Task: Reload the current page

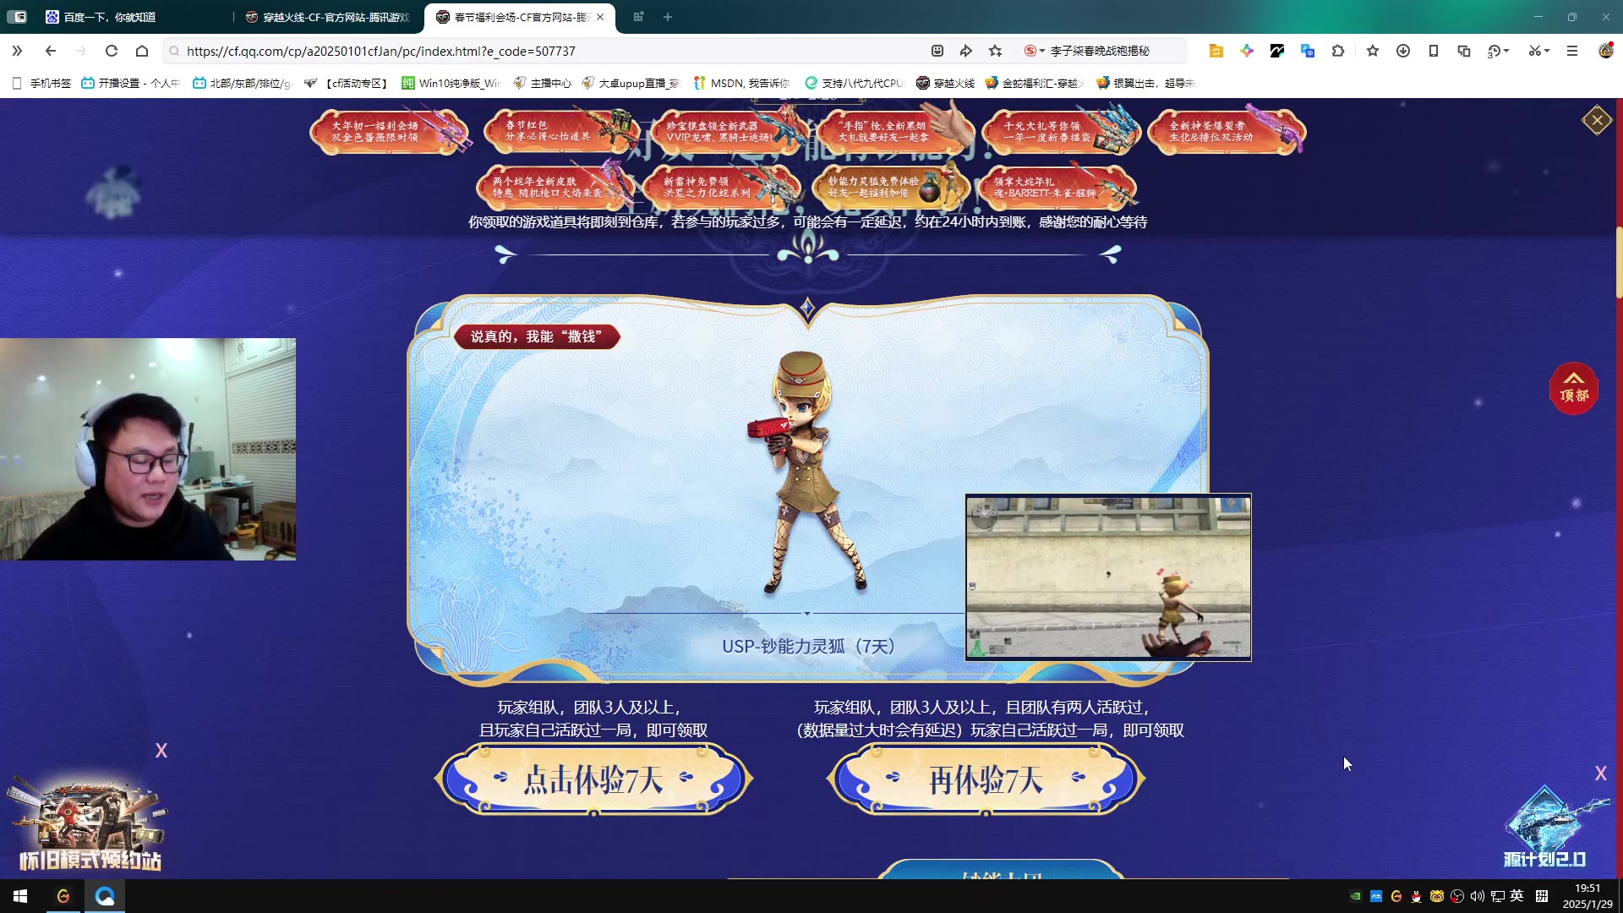Action: point(112,51)
